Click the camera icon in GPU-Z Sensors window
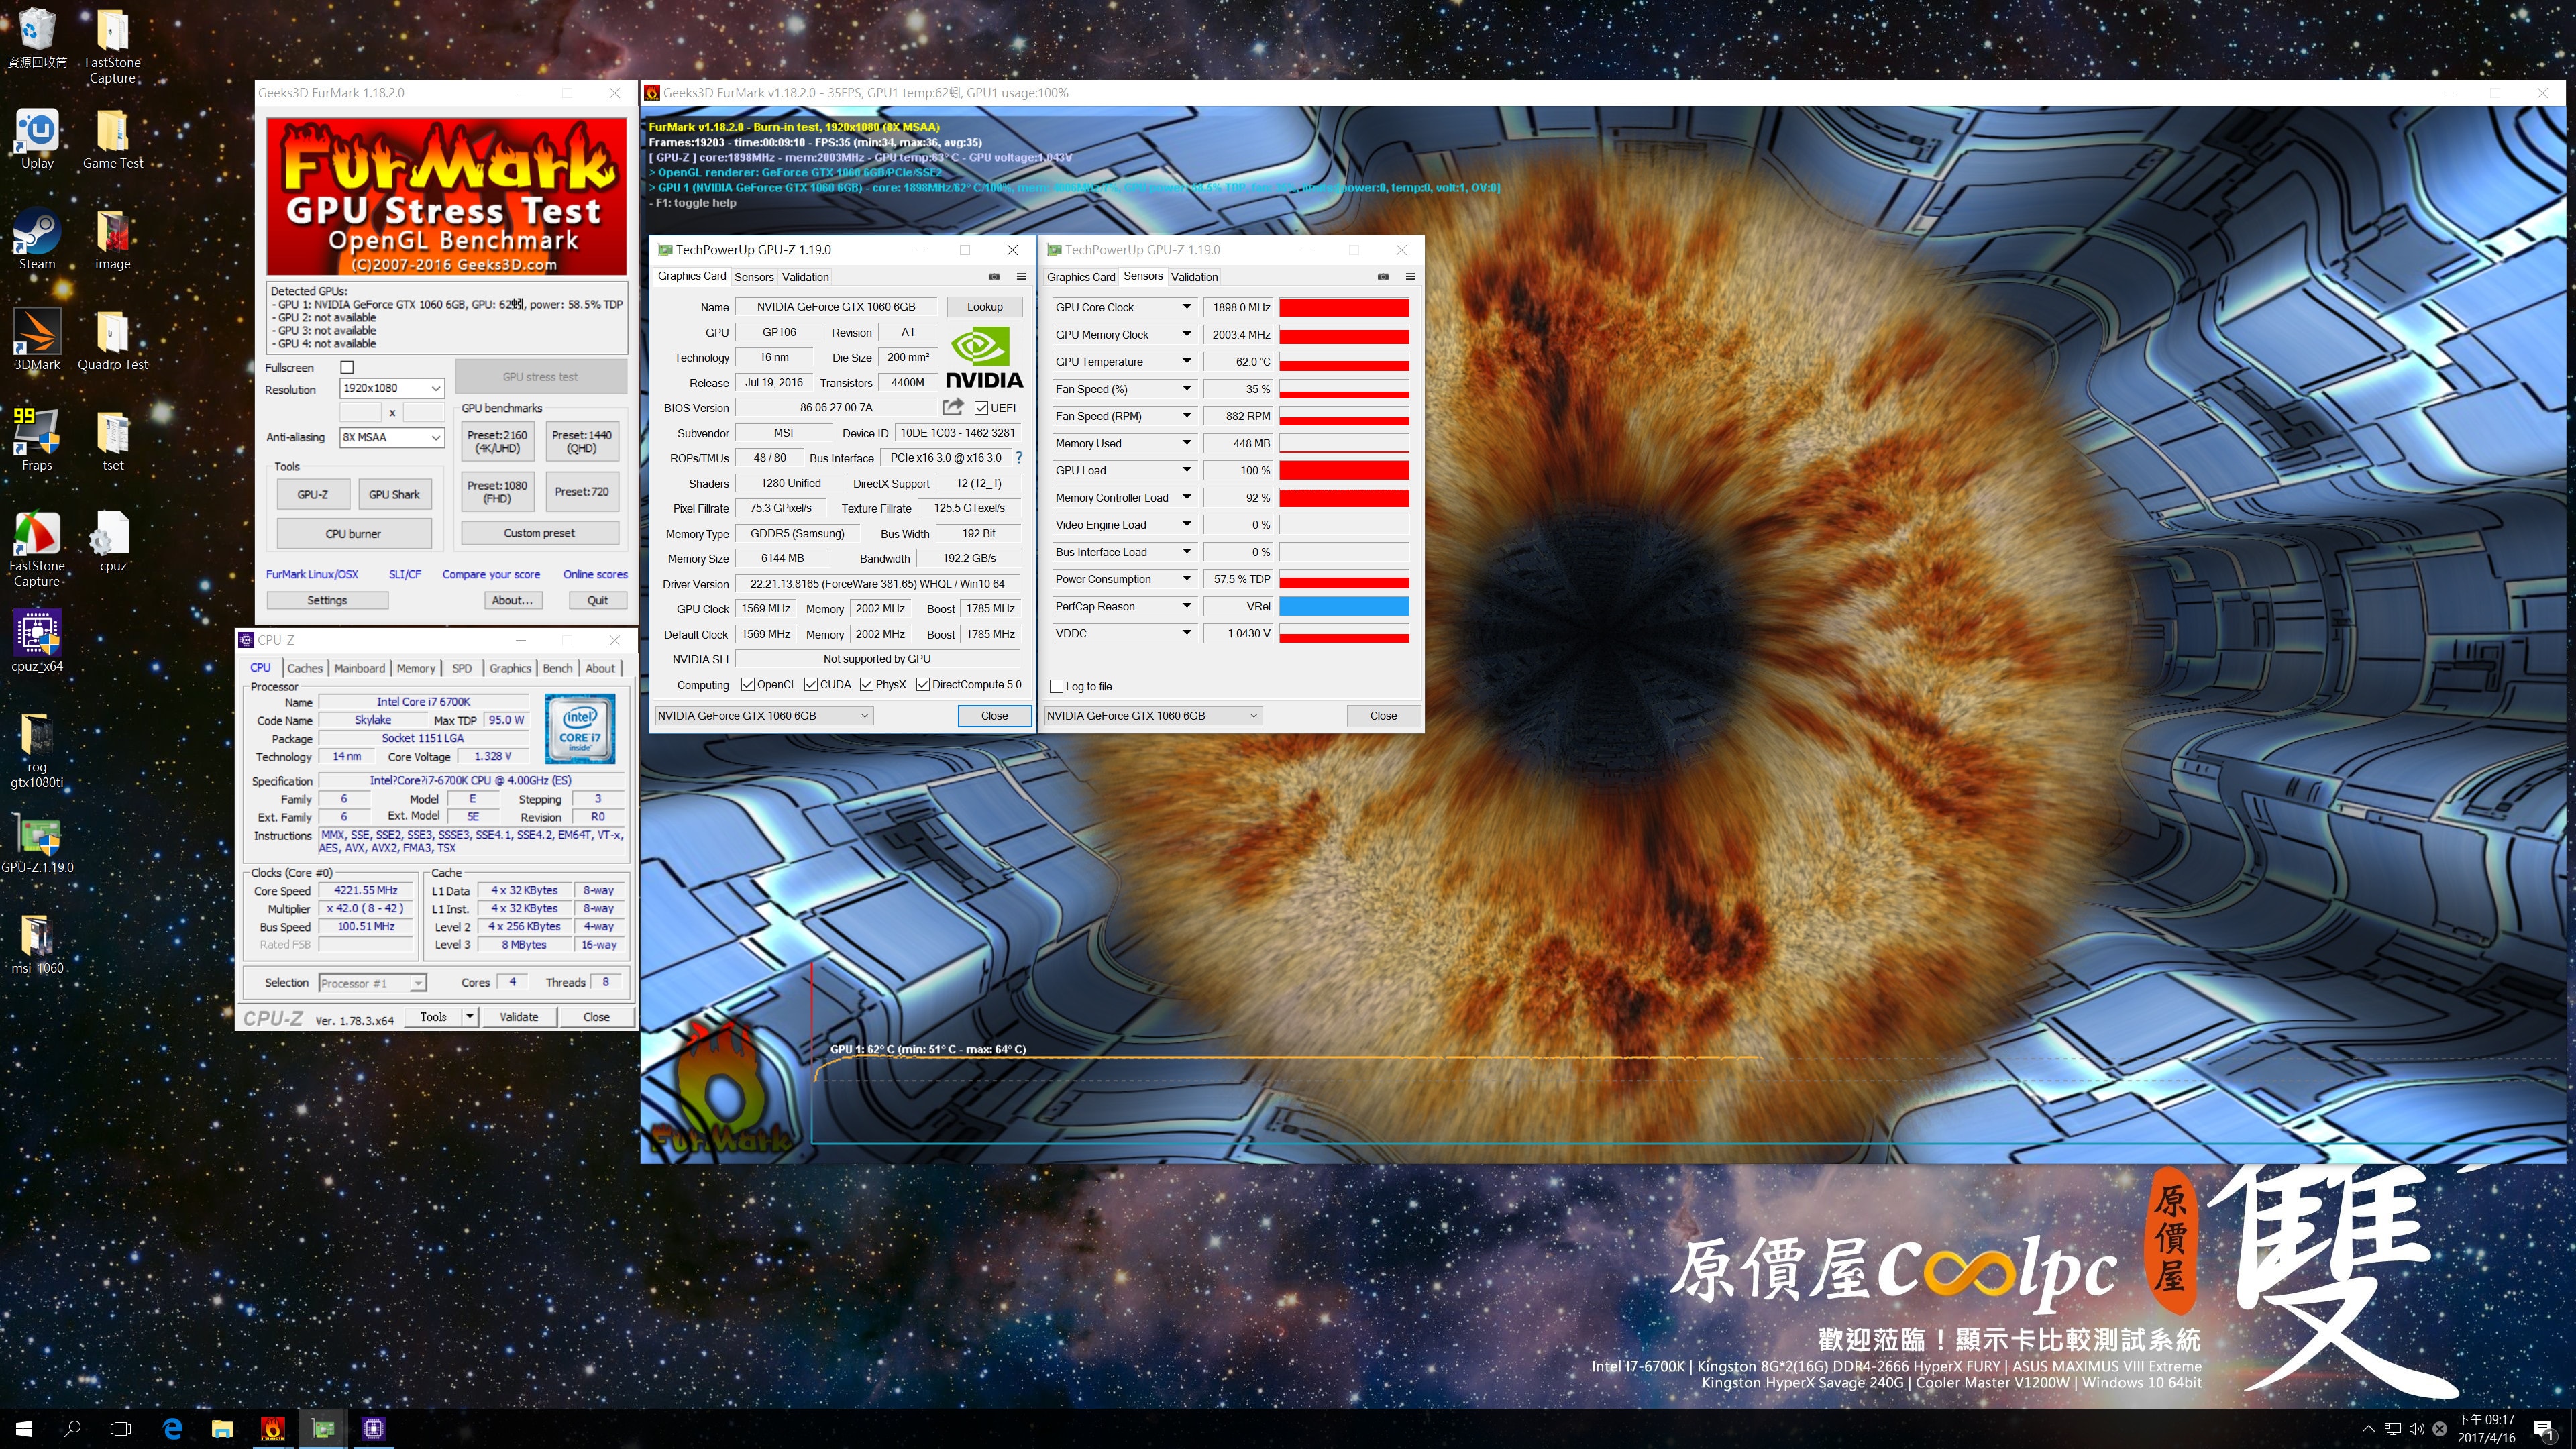Image resolution: width=2576 pixels, height=1449 pixels. [x=1383, y=276]
